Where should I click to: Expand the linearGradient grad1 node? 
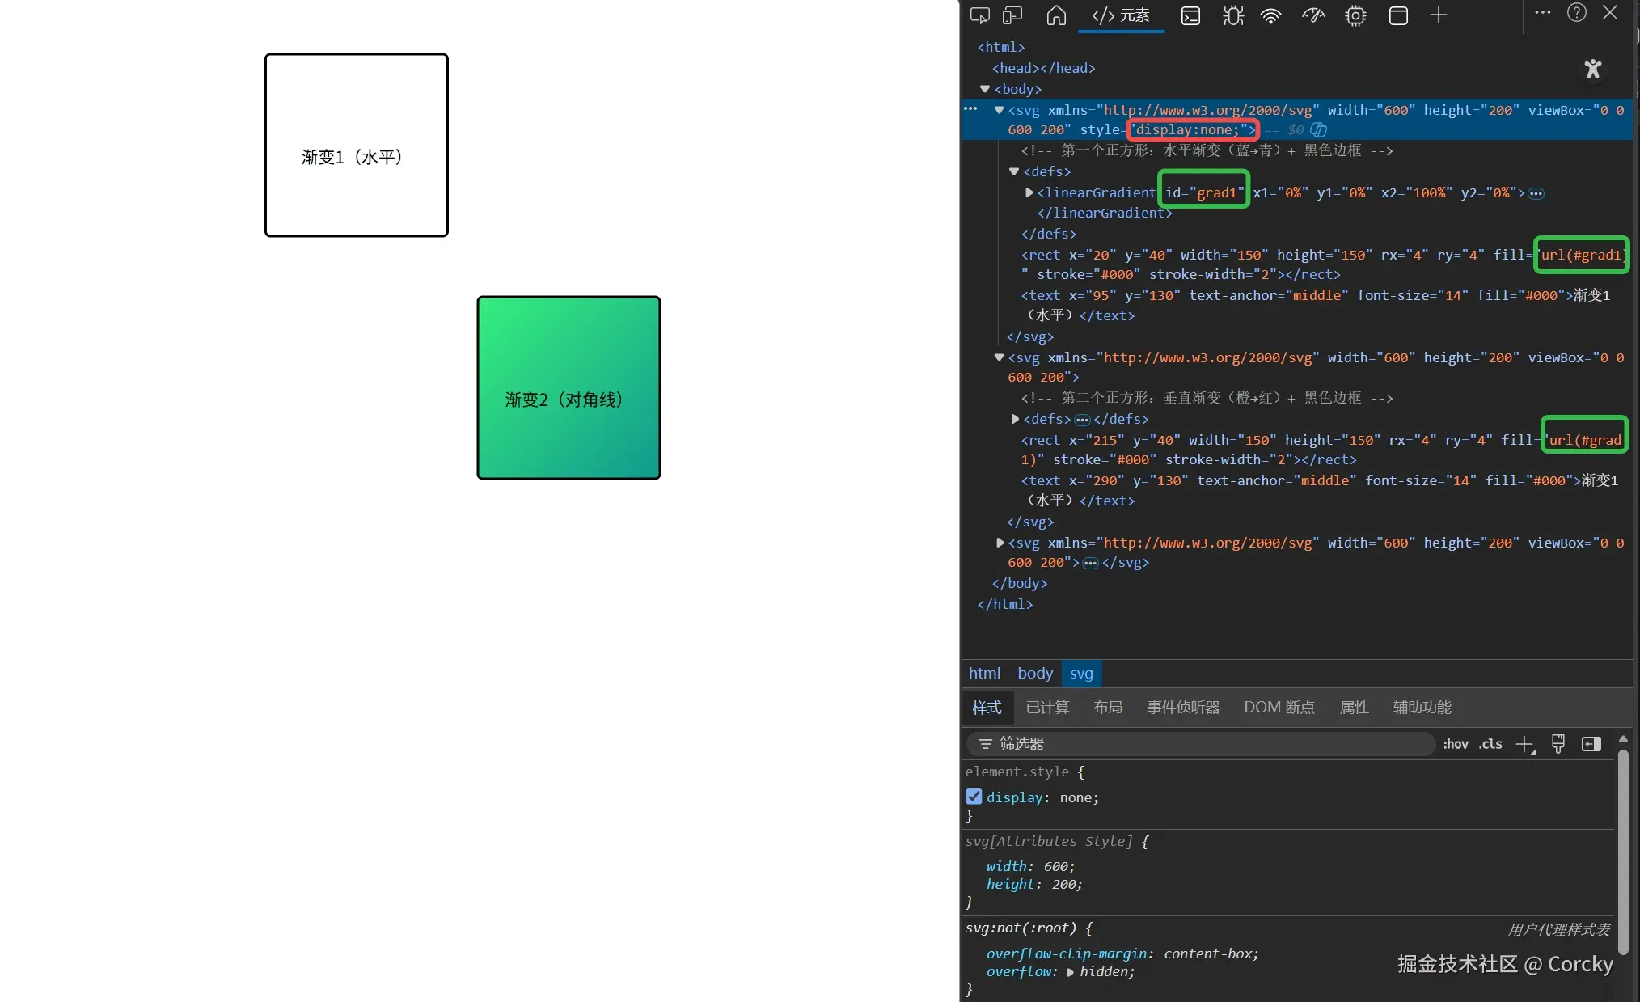[x=1029, y=192]
